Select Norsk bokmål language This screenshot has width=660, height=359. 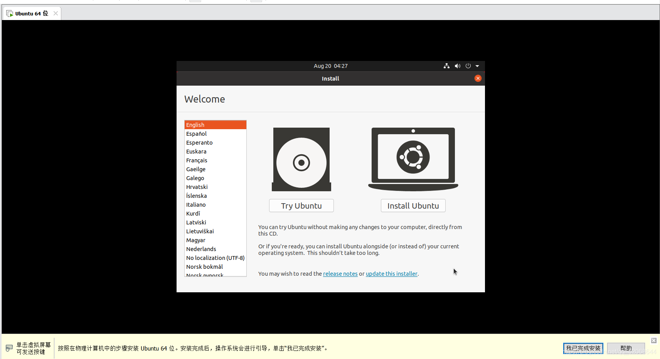[x=216, y=267]
